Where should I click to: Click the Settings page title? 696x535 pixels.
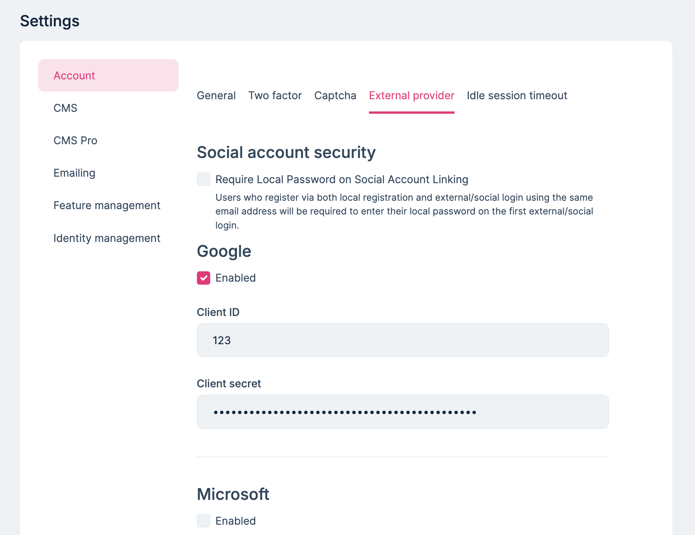50,21
